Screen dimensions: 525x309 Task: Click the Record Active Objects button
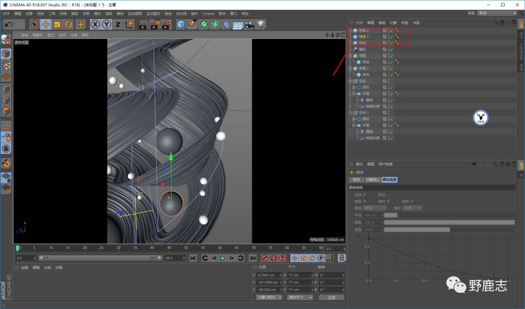tap(264, 258)
